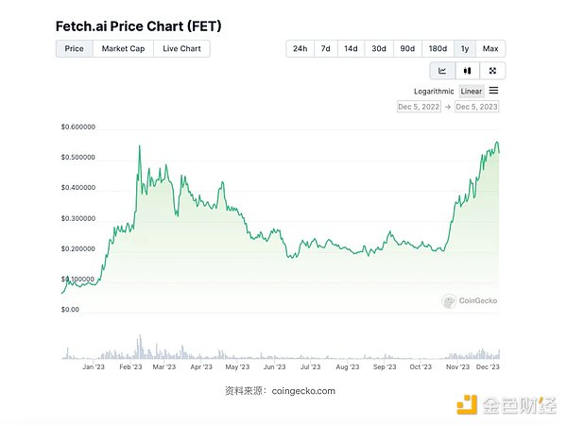Click the end date field Dec 5, 2023
This screenshot has height=425, width=567.
[477, 108]
